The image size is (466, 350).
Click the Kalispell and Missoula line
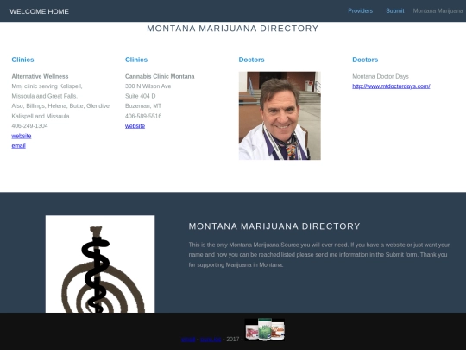click(41, 116)
